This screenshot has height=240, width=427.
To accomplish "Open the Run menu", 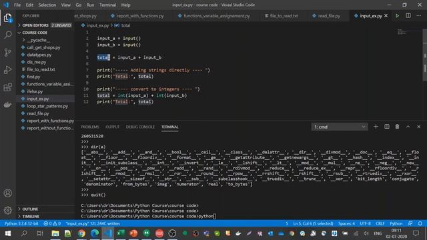I will tap(90, 5).
